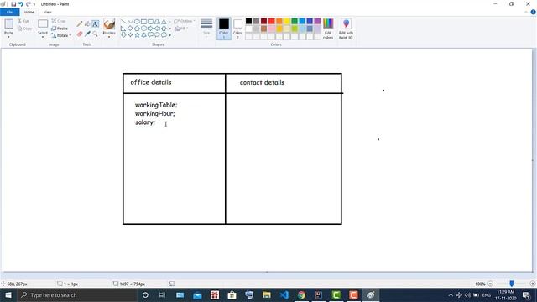Click the zoom out minus button
Image resolution: width=537 pixels, height=302 pixels.
point(490,284)
